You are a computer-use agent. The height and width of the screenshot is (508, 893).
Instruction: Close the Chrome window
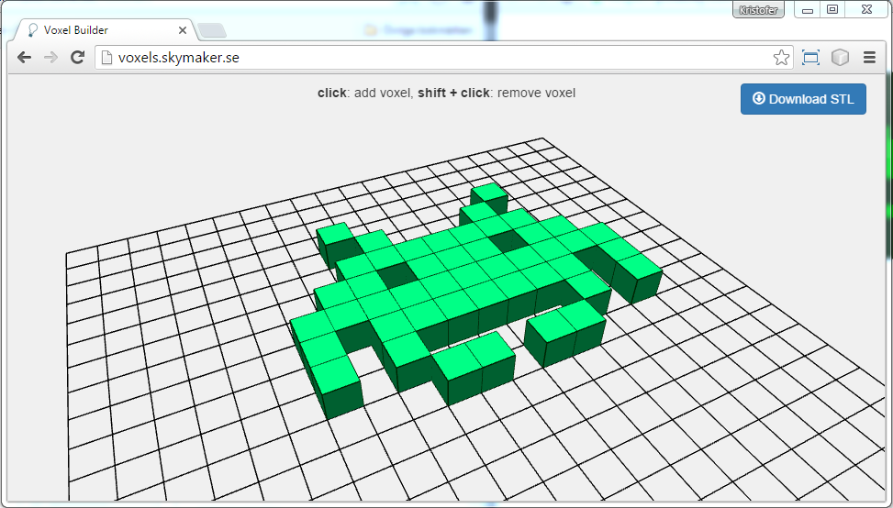point(866,10)
